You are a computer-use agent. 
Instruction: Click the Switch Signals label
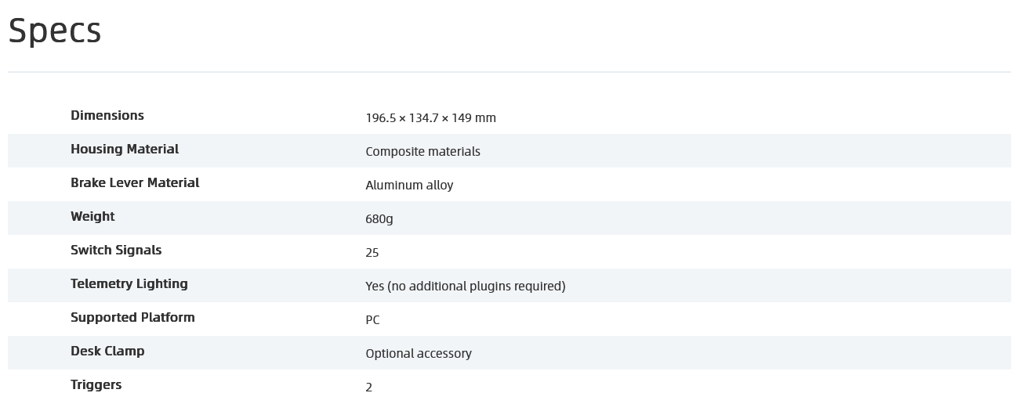pyautogui.click(x=116, y=251)
